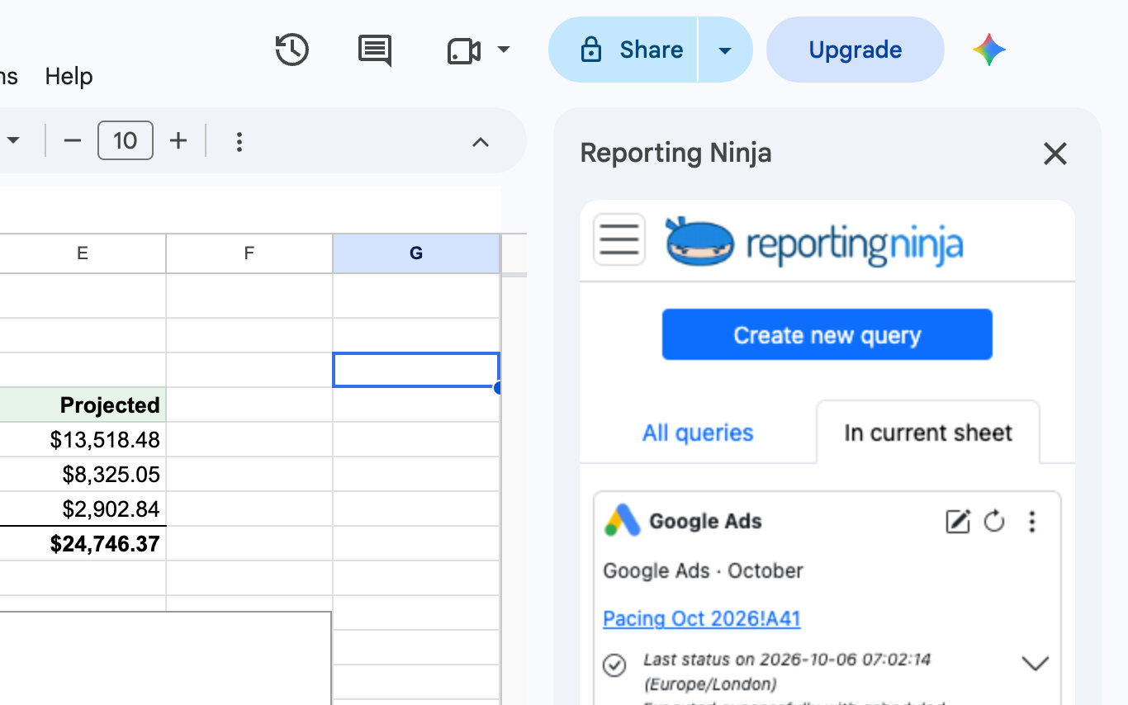The image size is (1128, 705).
Task: Close the Reporting Ninja sidebar
Action: [x=1055, y=154]
